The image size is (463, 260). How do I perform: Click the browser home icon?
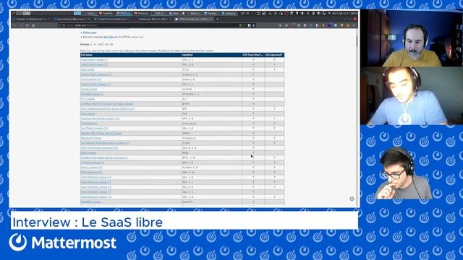pos(33,25)
